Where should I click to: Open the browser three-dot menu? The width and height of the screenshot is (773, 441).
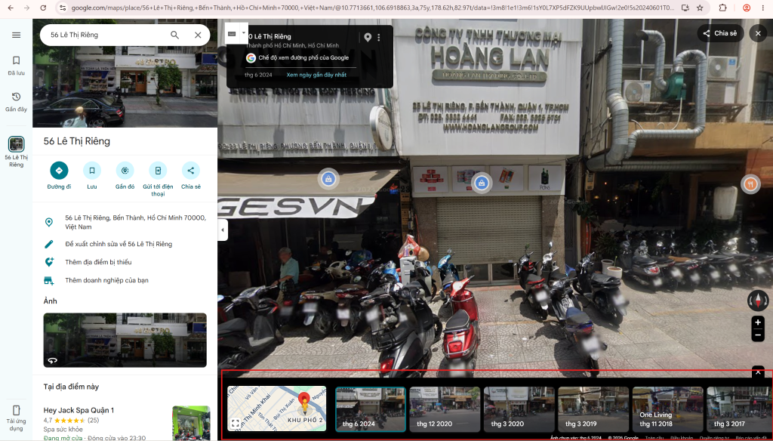tap(762, 8)
